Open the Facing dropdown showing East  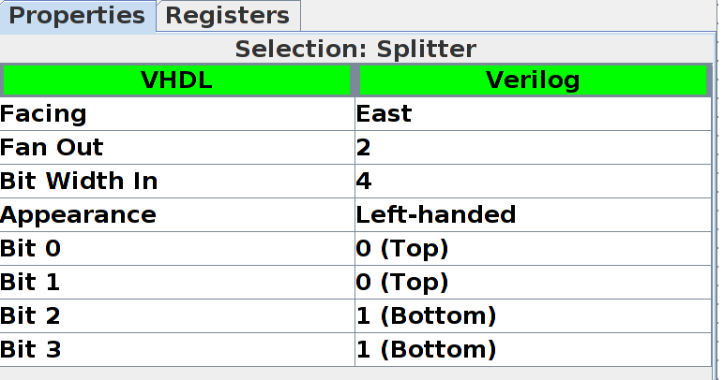(x=532, y=114)
